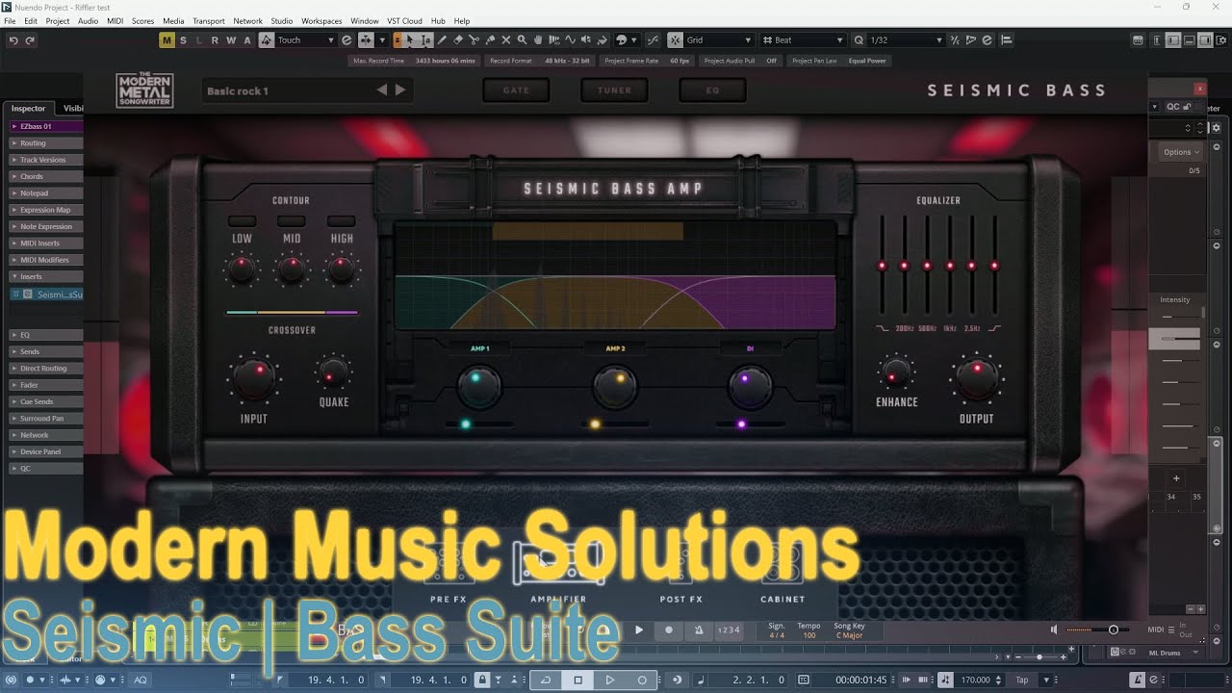Select the Draw pencil tool
Viewport: 1232px width, 693px height.
tap(442, 40)
